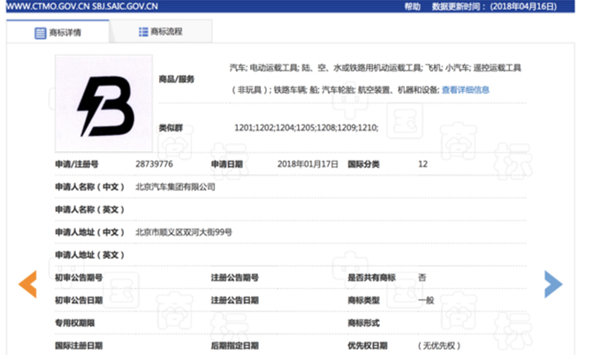Click the 初审公告期号 label
This screenshot has height=355, width=601.
click(79, 277)
